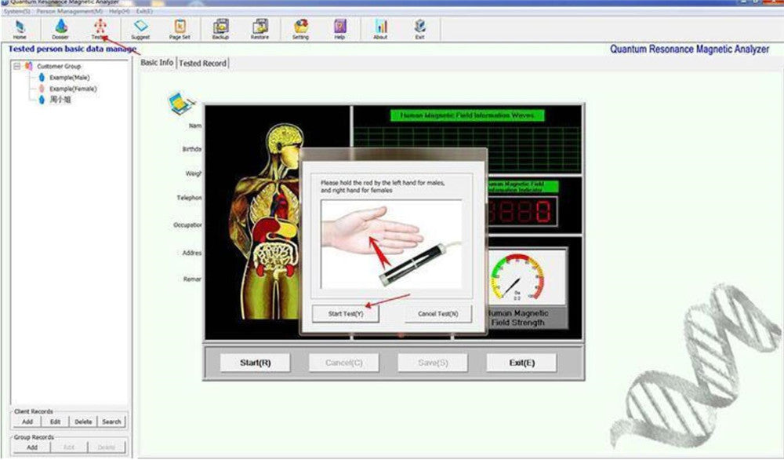Launch Backup from the toolbar
The width and height of the screenshot is (784, 460).
[x=220, y=29]
